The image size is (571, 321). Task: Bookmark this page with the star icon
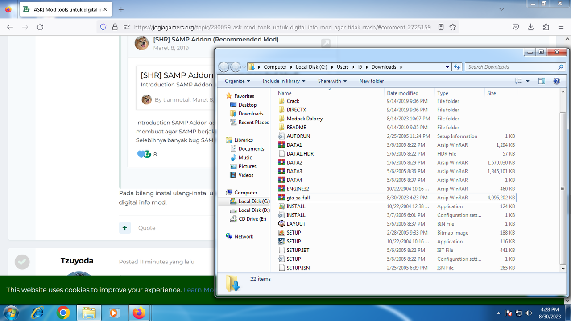453,27
